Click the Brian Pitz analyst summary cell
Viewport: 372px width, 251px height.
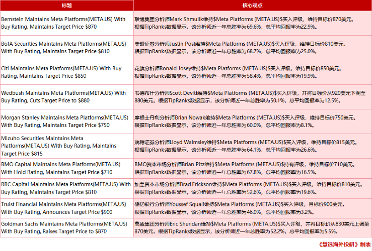(253, 169)
